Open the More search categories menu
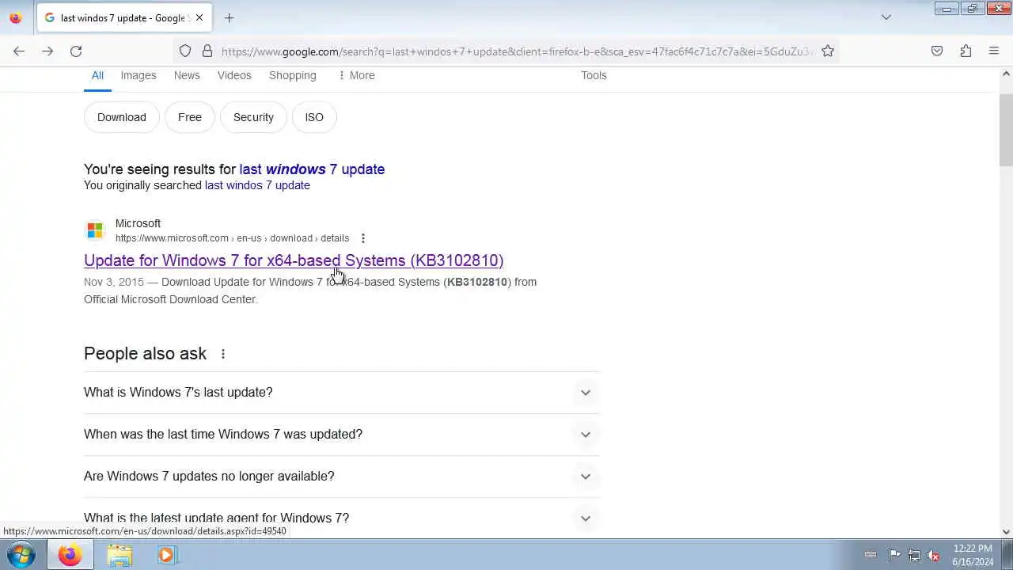 356,75
